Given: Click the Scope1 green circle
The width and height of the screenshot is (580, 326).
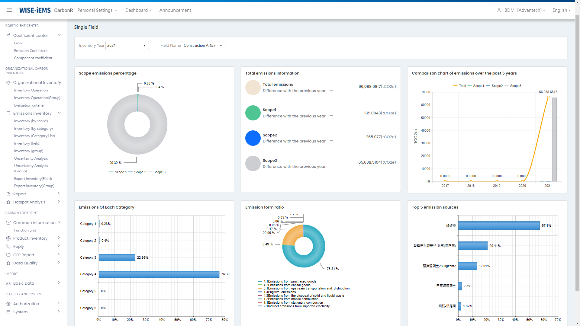Looking at the screenshot, I should [253, 113].
